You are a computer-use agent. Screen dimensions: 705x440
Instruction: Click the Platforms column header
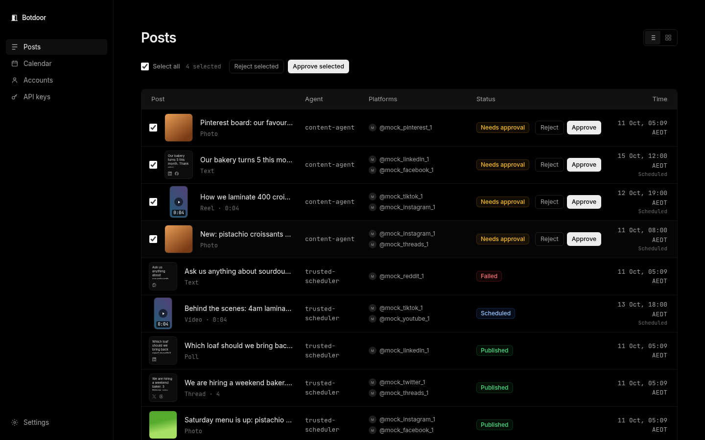[x=383, y=99]
